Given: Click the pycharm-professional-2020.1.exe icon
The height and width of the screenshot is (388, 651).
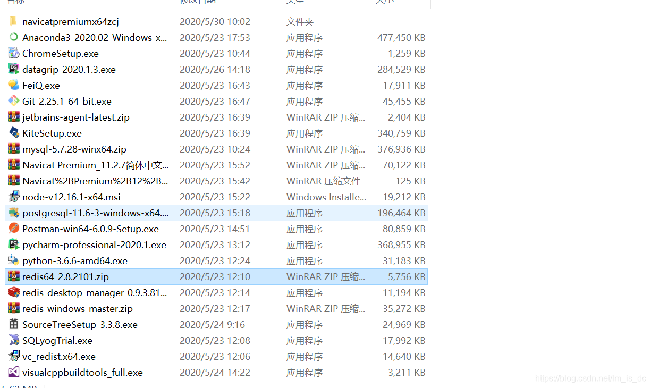Looking at the screenshot, I should (x=14, y=244).
